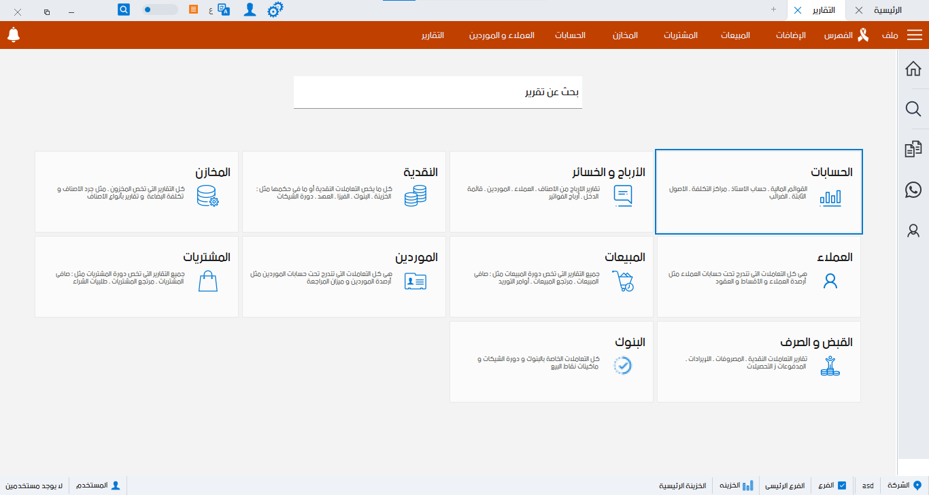The height and width of the screenshot is (495, 929).
Task: Open the settings gear icon
Action: 275,10
